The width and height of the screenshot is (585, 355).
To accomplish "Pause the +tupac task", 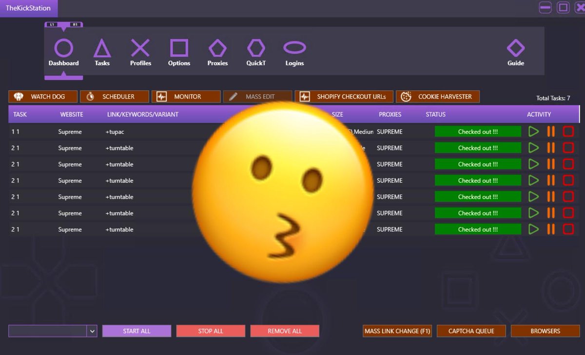I will tap(551, 132).
